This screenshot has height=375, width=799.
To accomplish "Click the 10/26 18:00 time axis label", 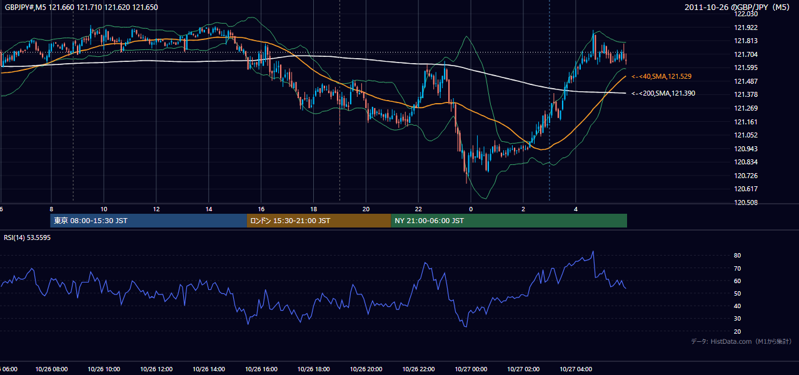I will (x=313, y=369).
